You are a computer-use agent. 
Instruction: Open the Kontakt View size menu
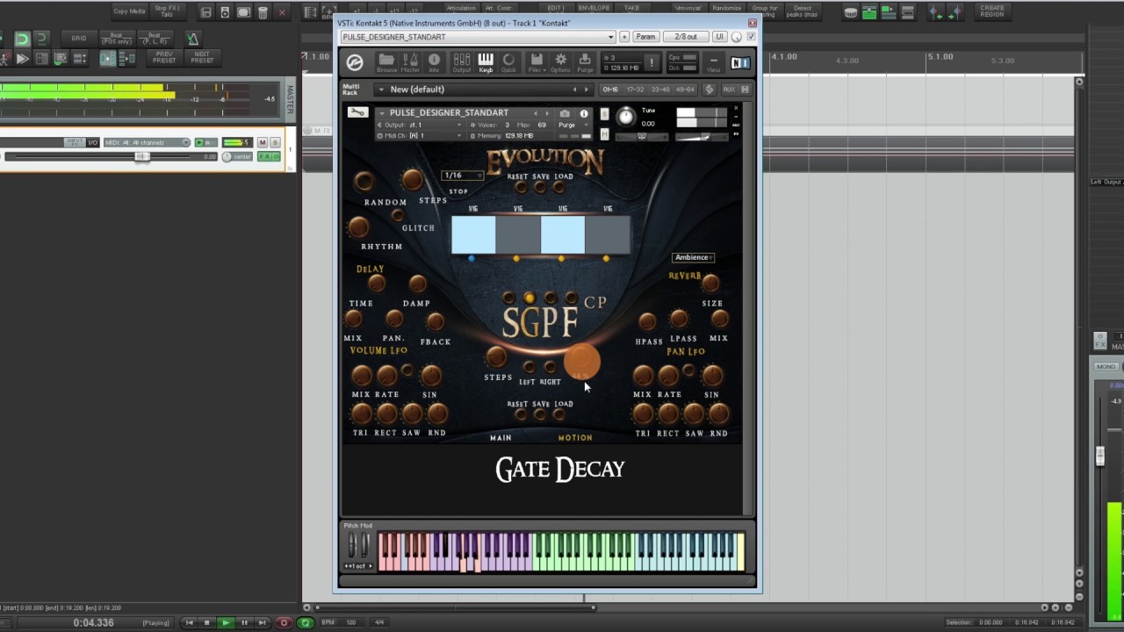[x=713, y=63]
